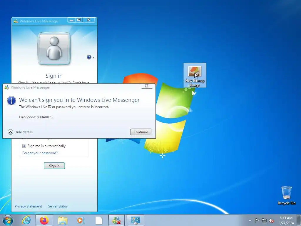Show hidden tray icons arrow
This screenshot has width=301, height=226.
tap(250, 220)
